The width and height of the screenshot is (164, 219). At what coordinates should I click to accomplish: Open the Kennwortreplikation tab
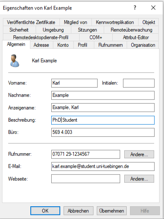point(115,22)
